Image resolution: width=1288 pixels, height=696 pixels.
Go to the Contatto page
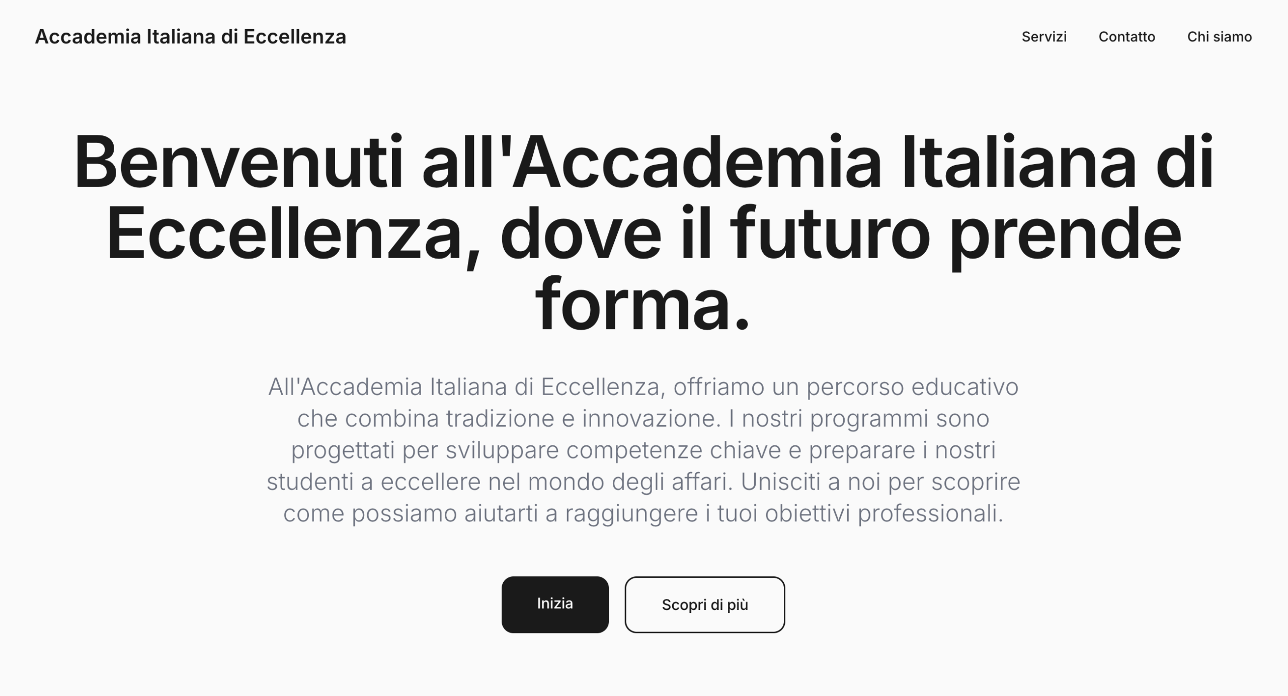click(x=1126, y=37)
